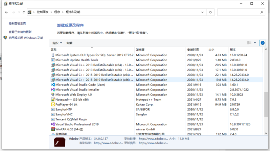Sort by the 发布者 column header

[140, 50]
